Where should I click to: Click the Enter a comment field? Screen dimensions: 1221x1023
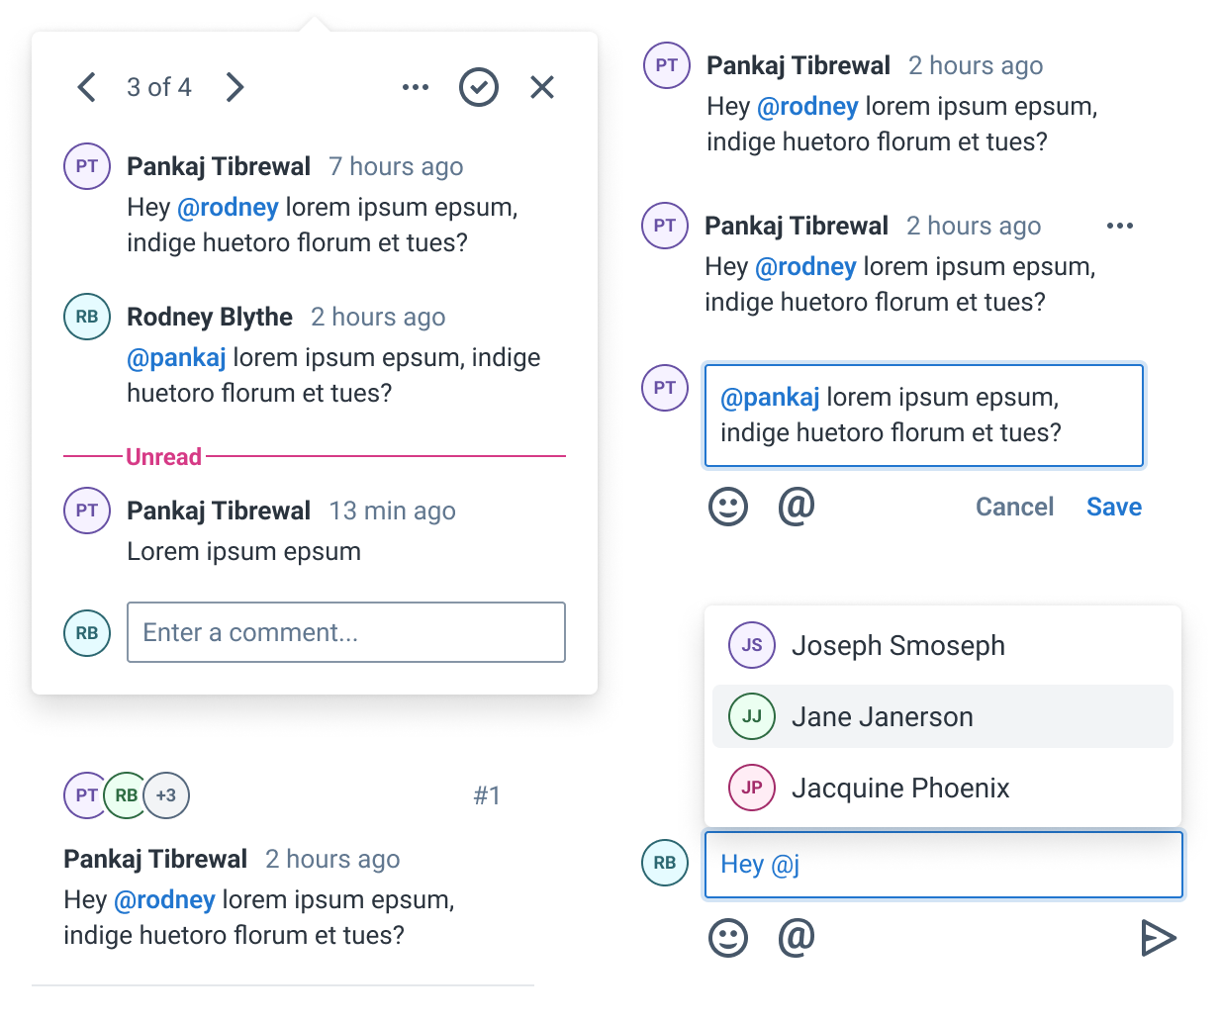pyautogui.click(x=345, y=632)
